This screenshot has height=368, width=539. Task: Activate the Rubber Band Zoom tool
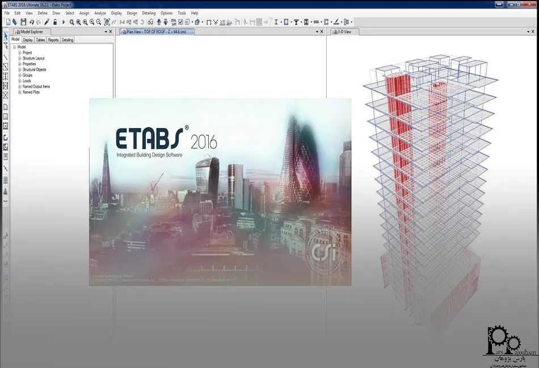[71, 22]
